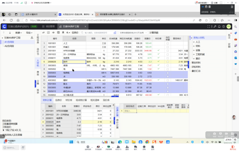Click the browser back arrow
239x152 pixels.
(x=4, y=20)
